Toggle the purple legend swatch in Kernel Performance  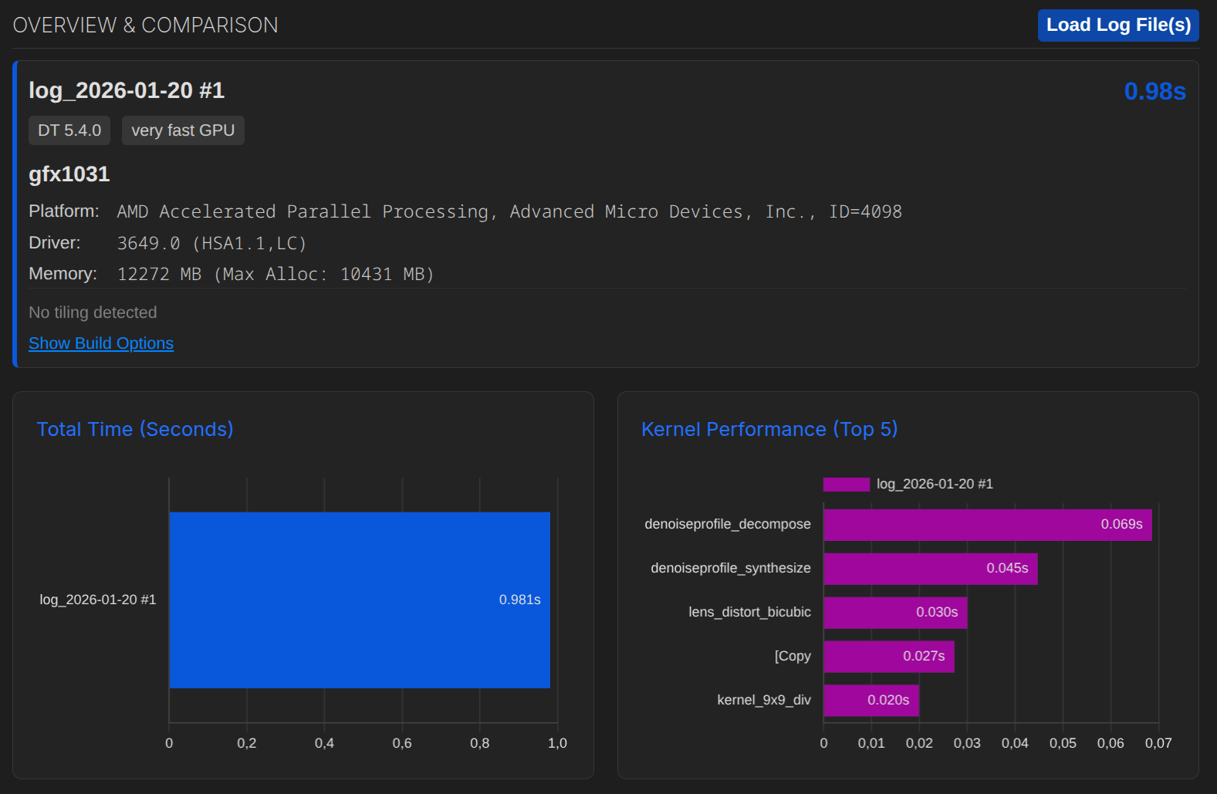pyautogui.click(x=846, y=485)
